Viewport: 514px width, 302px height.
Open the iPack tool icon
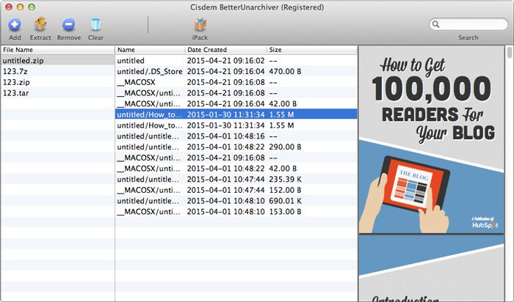click(200, 24)
